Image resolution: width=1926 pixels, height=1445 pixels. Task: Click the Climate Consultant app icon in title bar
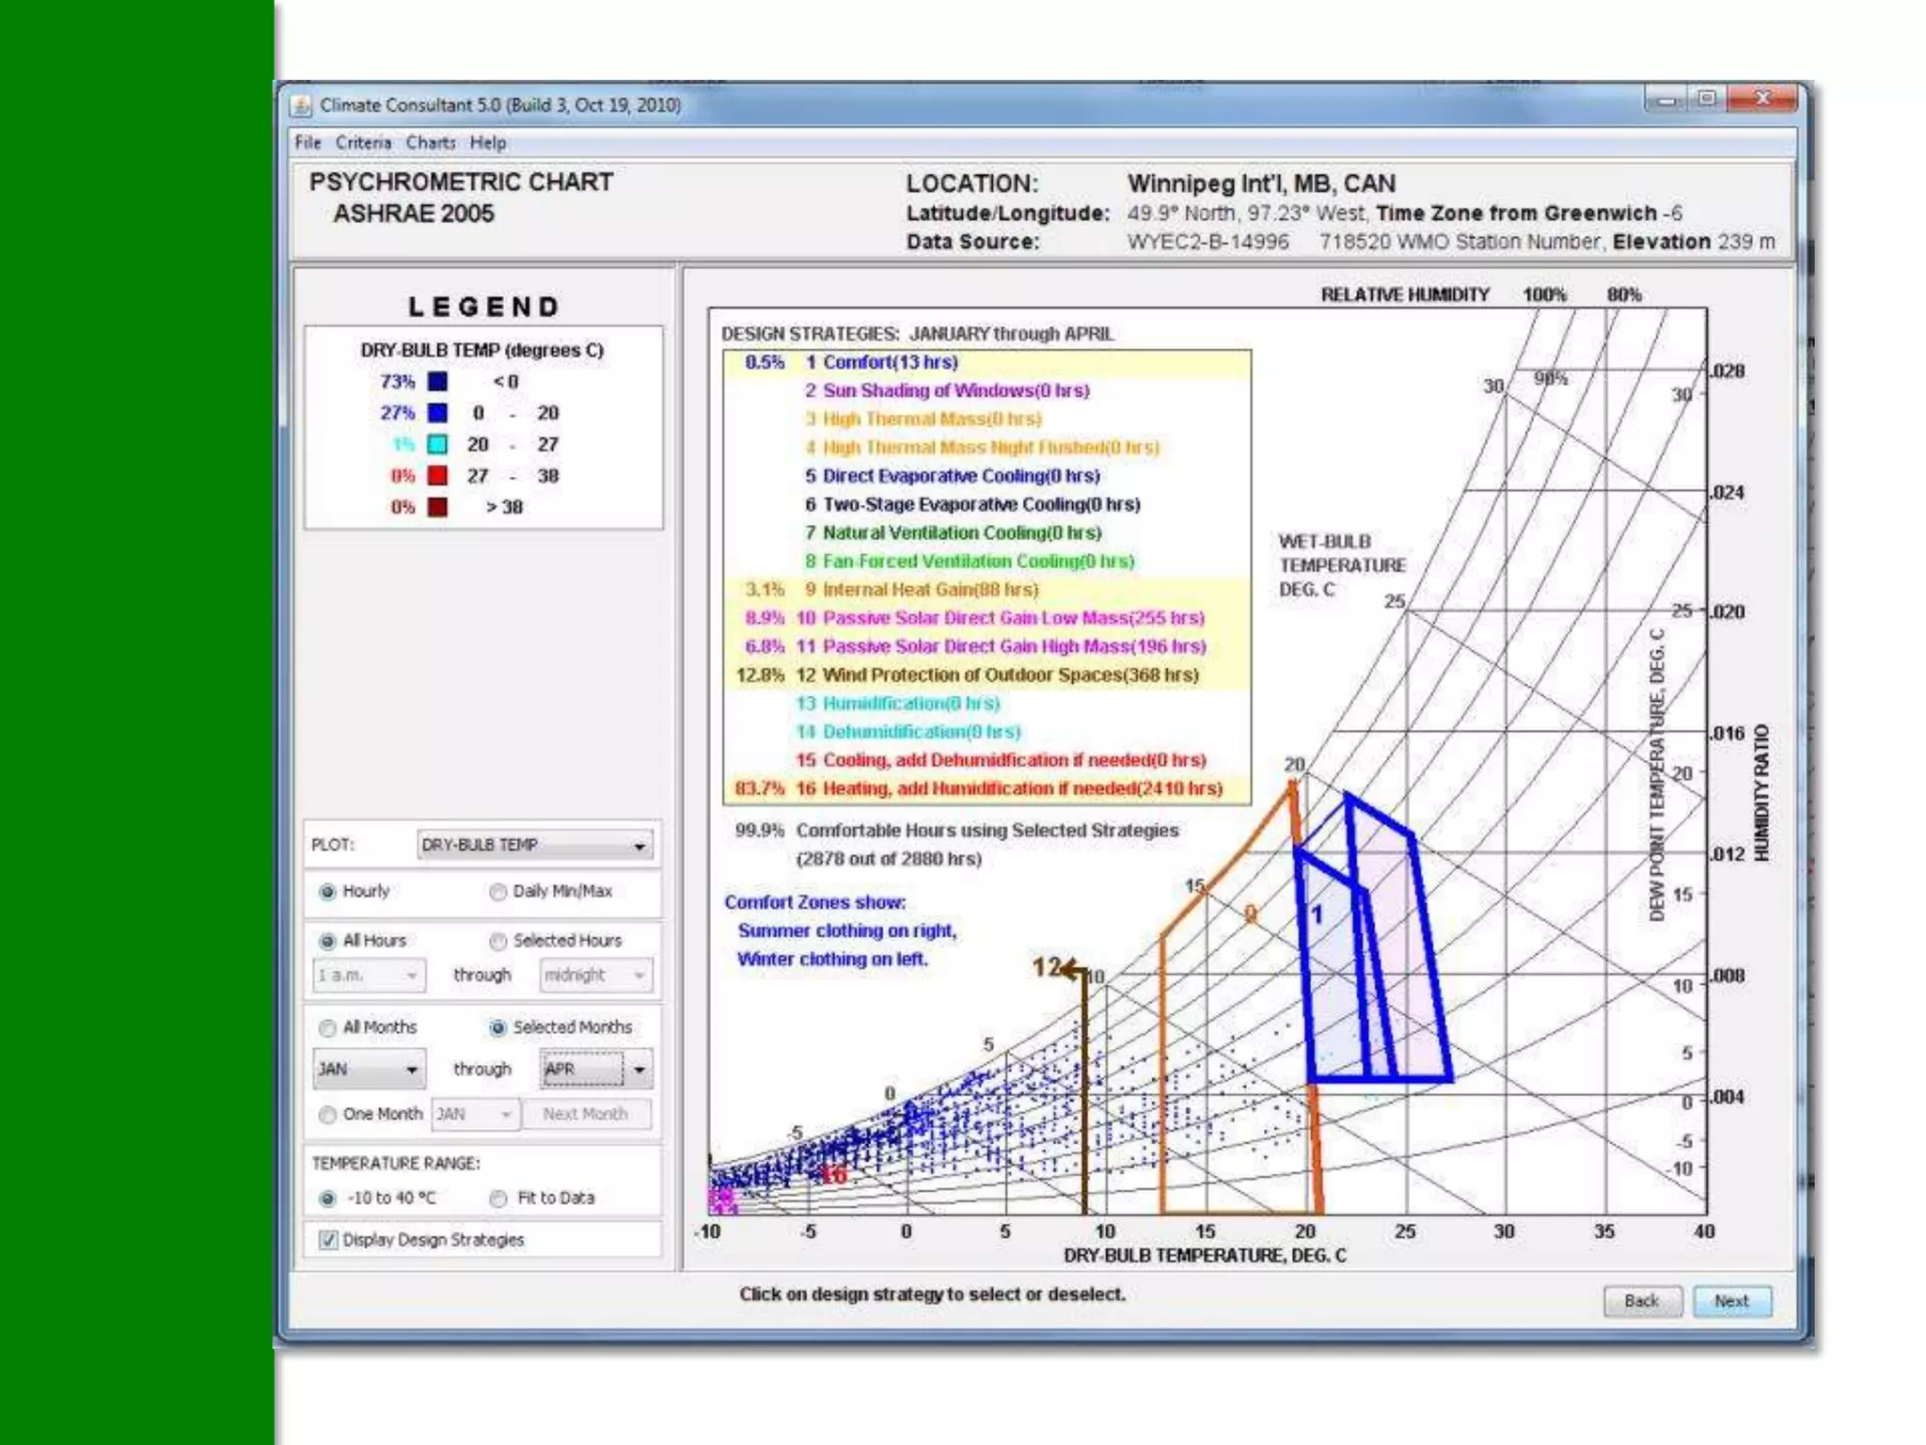click(300, 105)
